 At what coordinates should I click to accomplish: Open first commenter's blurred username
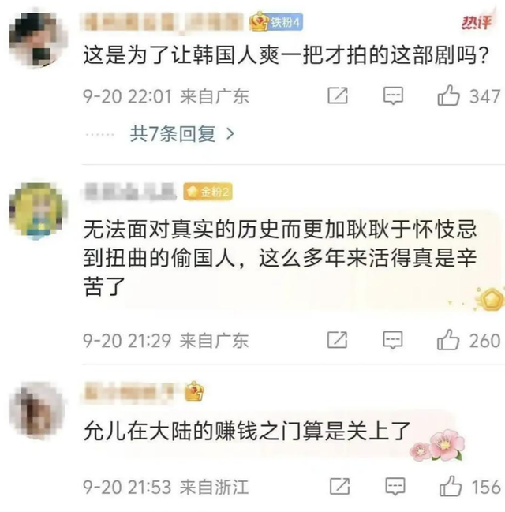click(163, 22)
